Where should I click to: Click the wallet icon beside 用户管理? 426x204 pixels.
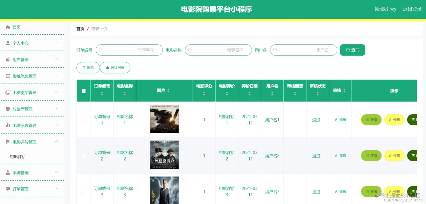click(8, 60)
